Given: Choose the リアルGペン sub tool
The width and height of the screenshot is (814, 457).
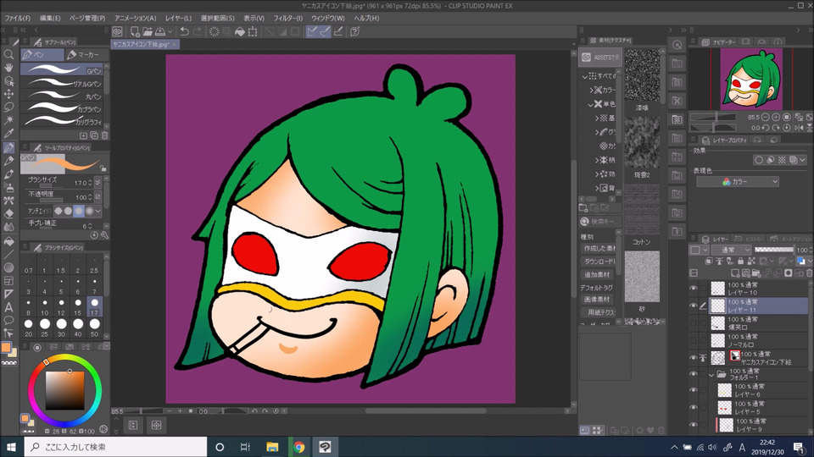Looking at the screenshot, I should [x=62, y=83].
